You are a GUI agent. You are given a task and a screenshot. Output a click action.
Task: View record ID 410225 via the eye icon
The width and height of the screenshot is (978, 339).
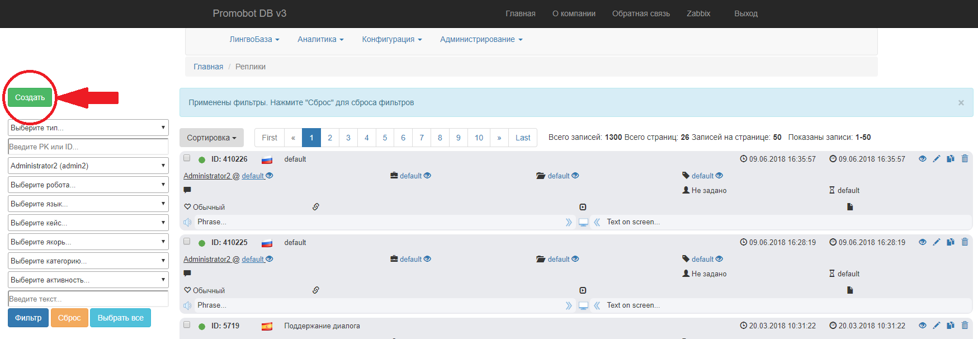click(923, 242)
